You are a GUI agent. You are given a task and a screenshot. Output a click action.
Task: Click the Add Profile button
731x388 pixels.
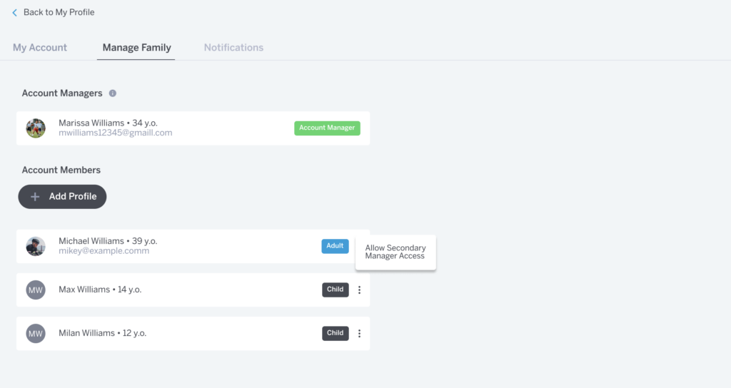[x=62, y=197]
